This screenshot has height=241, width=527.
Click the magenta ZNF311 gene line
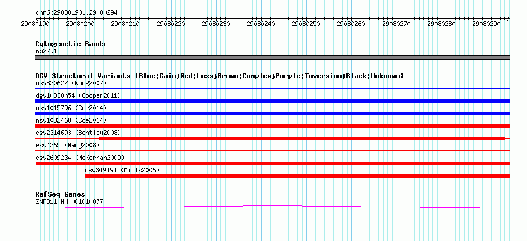point(273,207)
